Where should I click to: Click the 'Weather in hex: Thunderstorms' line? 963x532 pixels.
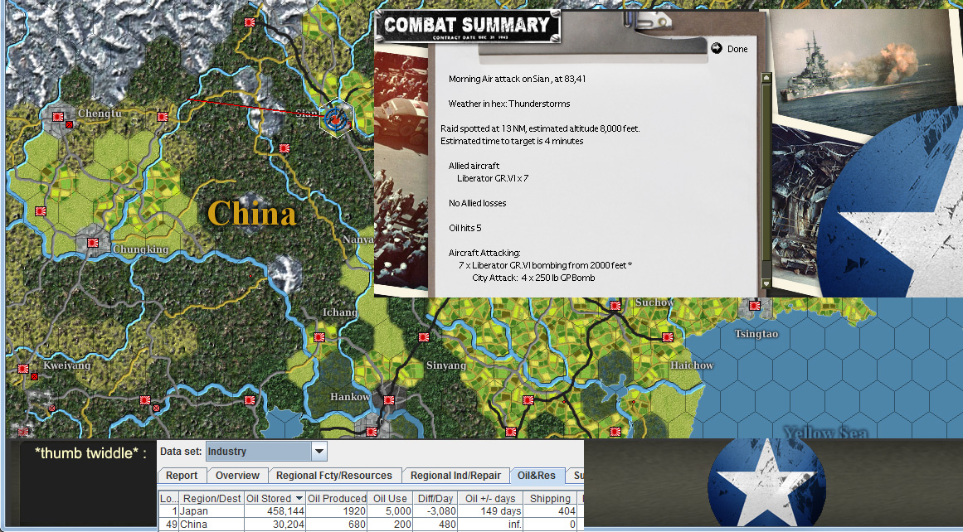click(509, 104)
